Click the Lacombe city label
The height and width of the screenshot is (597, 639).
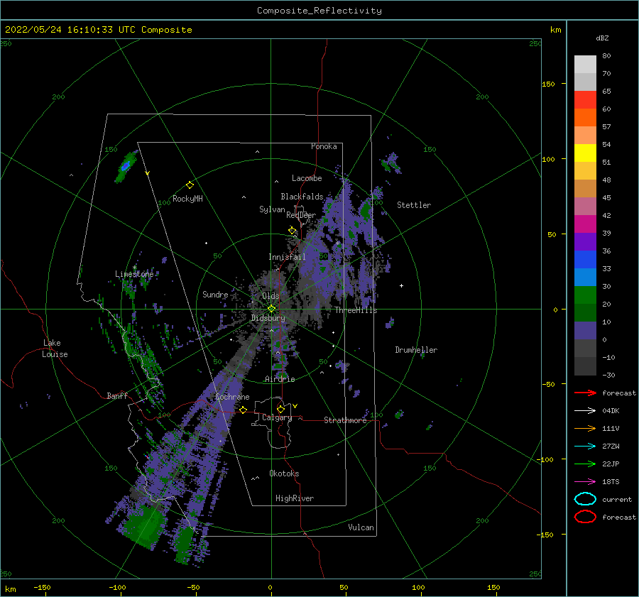pyautogui.click(x=307, y=178)
